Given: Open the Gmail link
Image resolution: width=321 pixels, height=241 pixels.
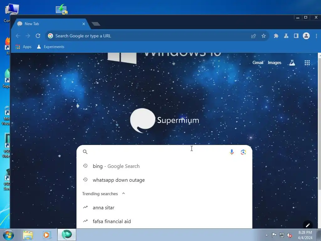Looking at the screenshot, I should pyautogui.click(x=258, y=63).
